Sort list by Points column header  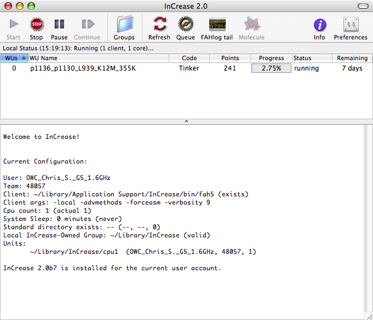pos(230,58)
